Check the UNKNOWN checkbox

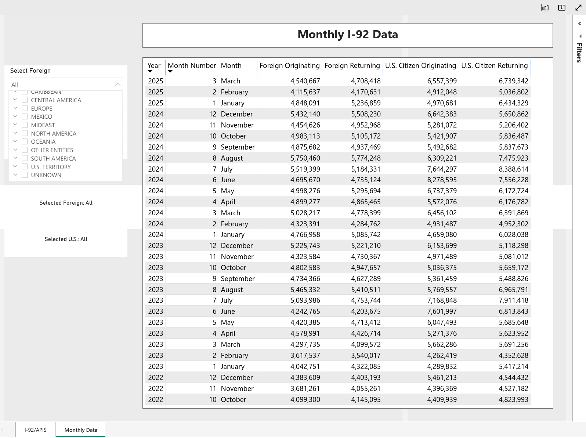(x=25, y=175)
